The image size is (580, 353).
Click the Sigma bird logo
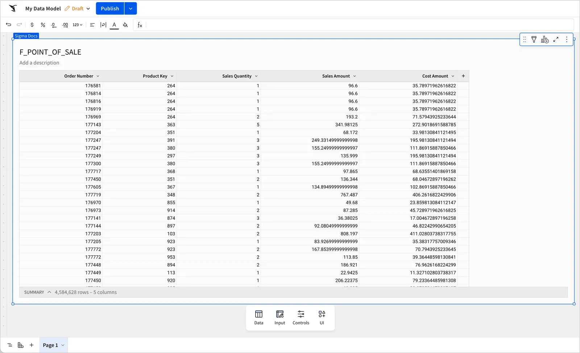pos(13,8)
